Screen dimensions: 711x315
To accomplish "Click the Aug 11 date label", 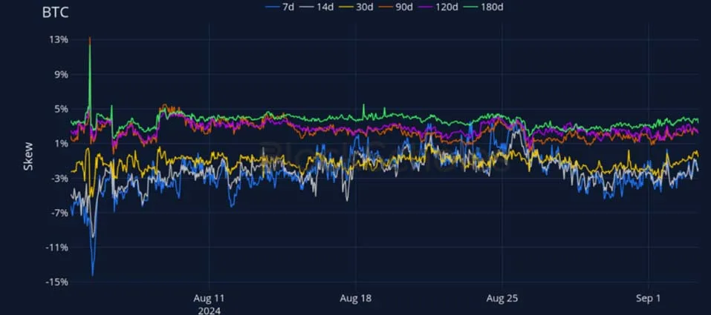I will tap(209, 299).
